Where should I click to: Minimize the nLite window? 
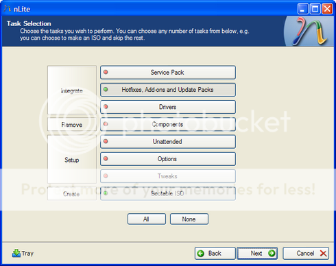point(303,9)
